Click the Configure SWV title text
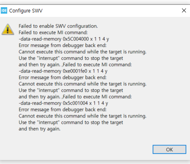Image resolution: width=190 pixels, height=164 pixels. point(26,11)
